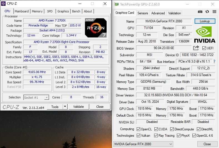Click the Max TDP value 105.0 W
Image resolution: width=219 pixels, height=148 pixels.
click(x=75, y=25)
